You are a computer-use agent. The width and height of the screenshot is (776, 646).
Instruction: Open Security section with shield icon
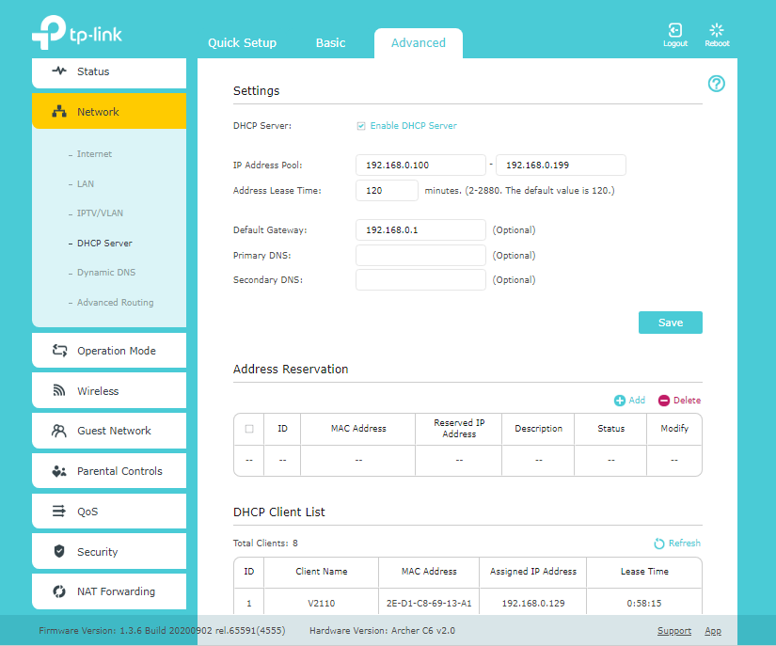pyautogui.click(x=108, y=552)
